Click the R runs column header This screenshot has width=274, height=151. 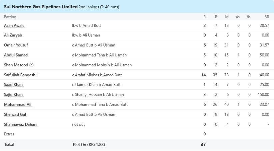tap(204, 17)
